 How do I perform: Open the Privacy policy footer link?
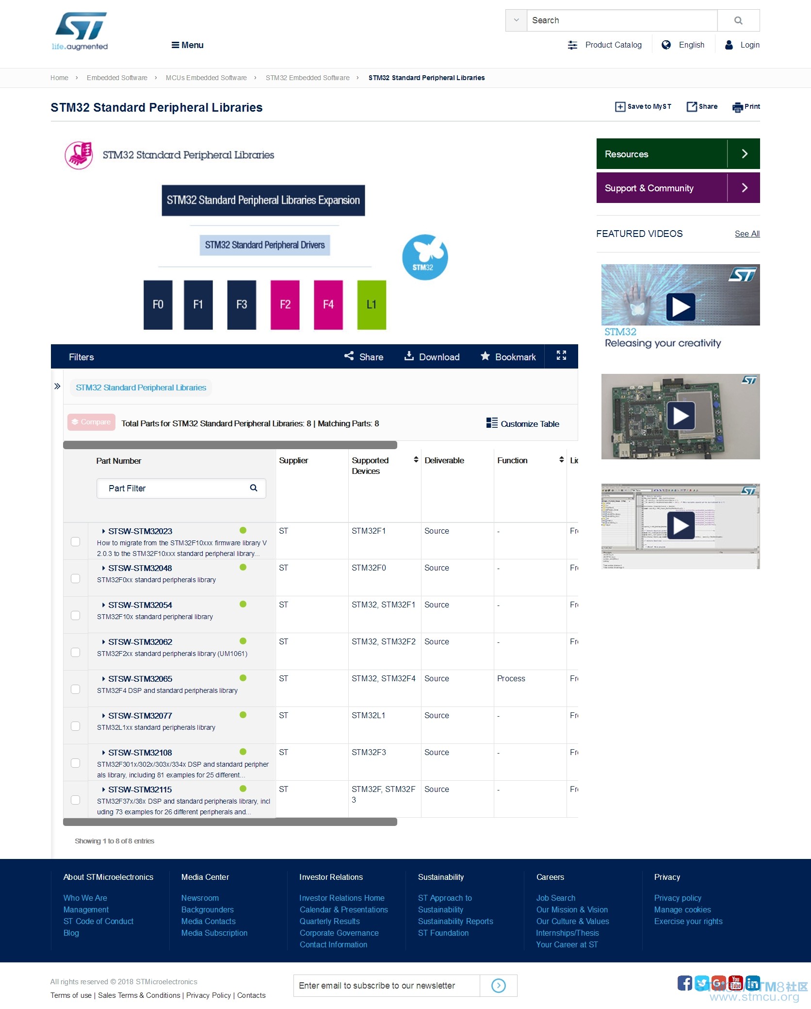pyautogui.click(x=678, y=898)
